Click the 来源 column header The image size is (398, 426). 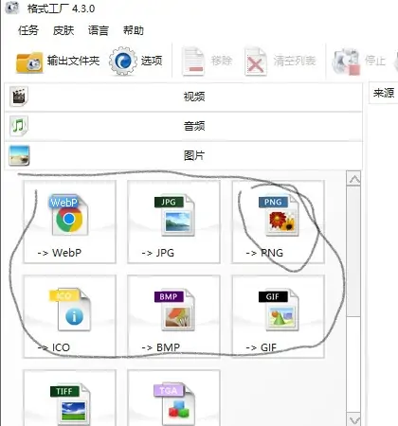pyautogui.click(x=384, y=93)
